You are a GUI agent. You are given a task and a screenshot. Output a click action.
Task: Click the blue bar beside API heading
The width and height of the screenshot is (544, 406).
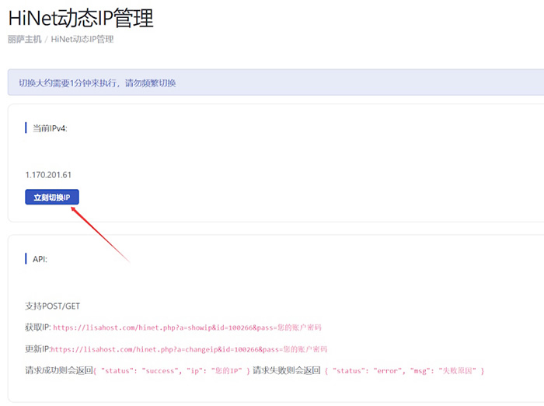pos(26,259)
